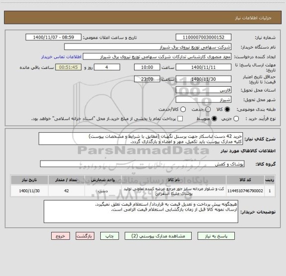Click the table date cell 1400/11/30

[x=29, y=191]
